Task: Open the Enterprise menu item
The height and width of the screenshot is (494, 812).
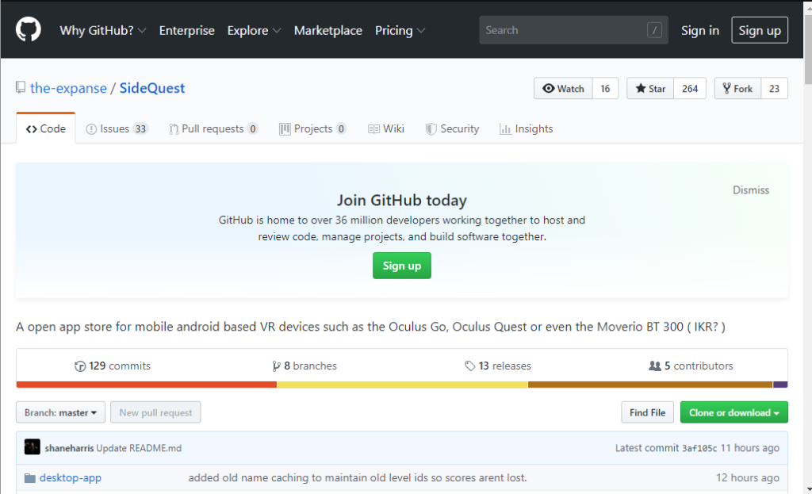Action: pyautogui.click(x=187, y=31)
